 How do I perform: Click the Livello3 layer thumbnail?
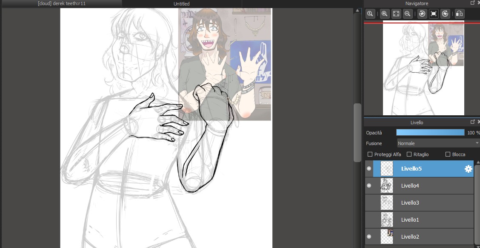click(x=387, y=202)
